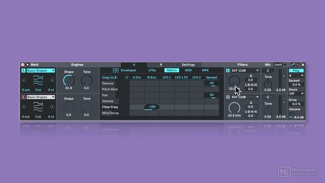Click engine A cents value 0 ct
The width and height of the screenshot is (325, 183).
tap(51, 90)
